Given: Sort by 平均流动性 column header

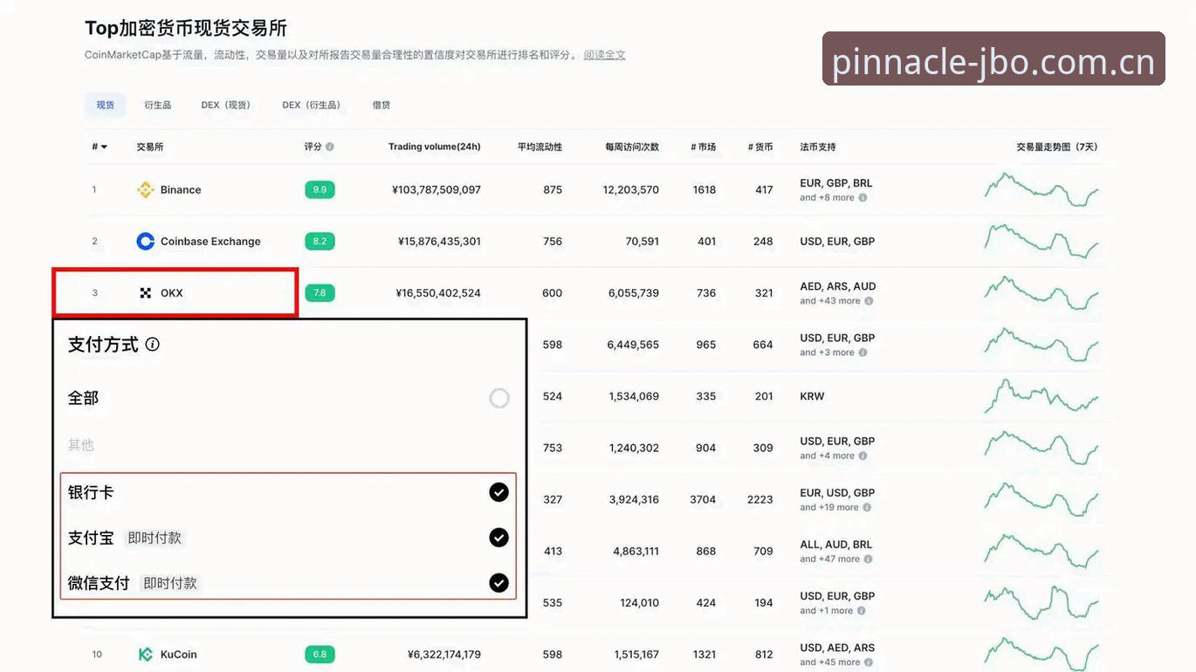Looking at the screenshot, I should click(x=540, y=147).
